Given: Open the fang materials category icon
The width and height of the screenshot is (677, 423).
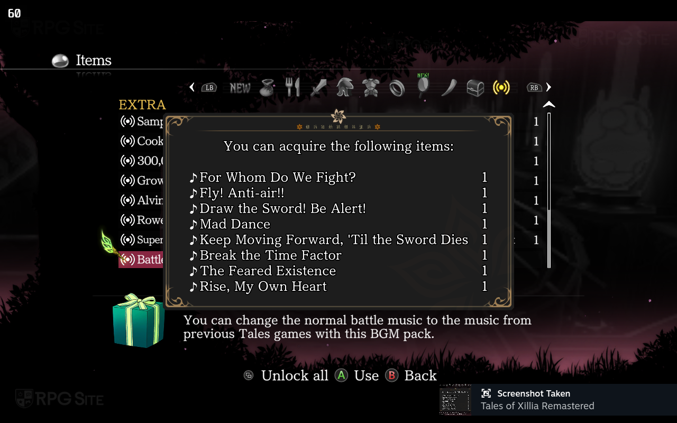Looking at the screenshot, I should pyautogui.click(x=449, y=87).
